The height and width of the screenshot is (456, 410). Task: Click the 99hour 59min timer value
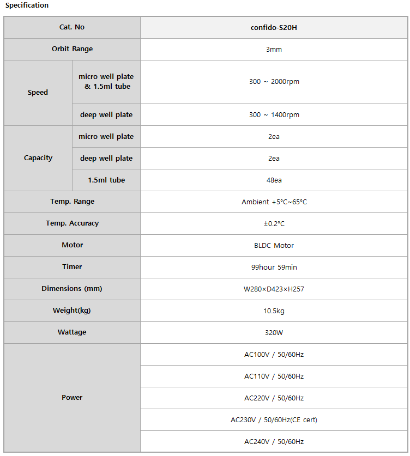tap(274, 267)
